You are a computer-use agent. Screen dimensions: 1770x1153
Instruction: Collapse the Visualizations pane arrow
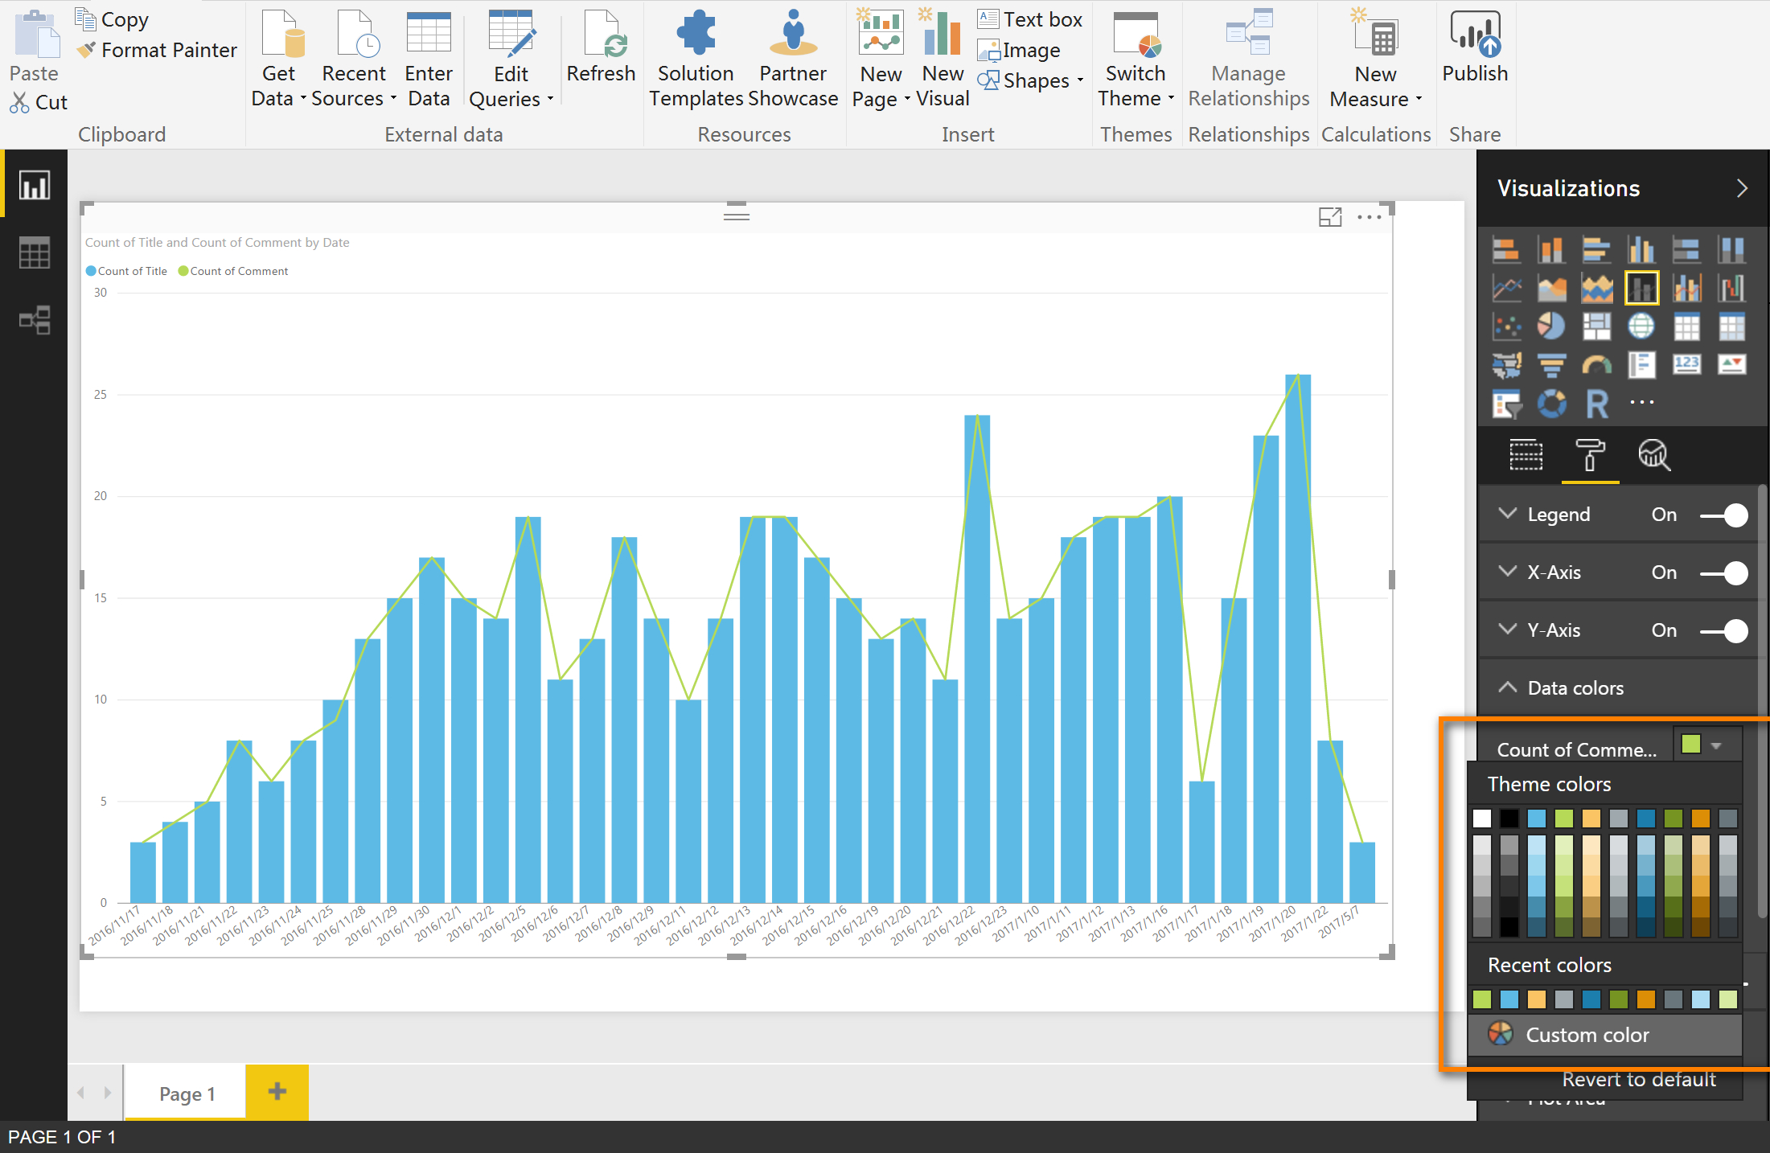click(1742, 188)
